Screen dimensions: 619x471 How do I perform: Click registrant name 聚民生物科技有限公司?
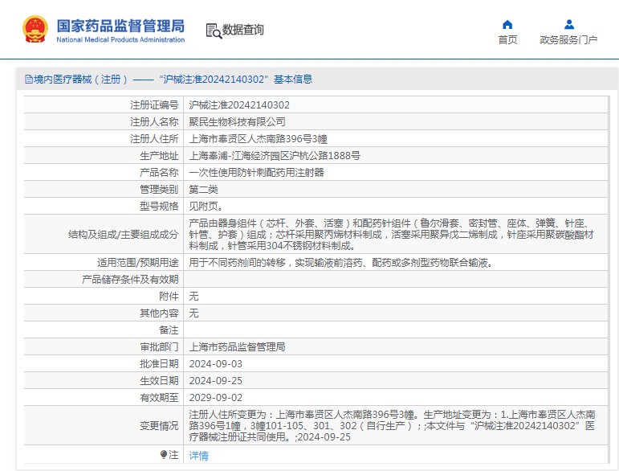237,121
